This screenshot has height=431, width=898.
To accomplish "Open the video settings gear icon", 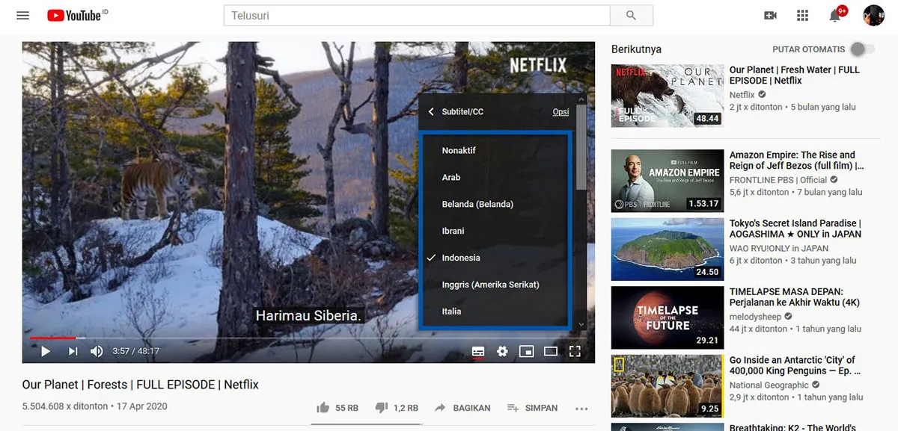I will [502, 350].
